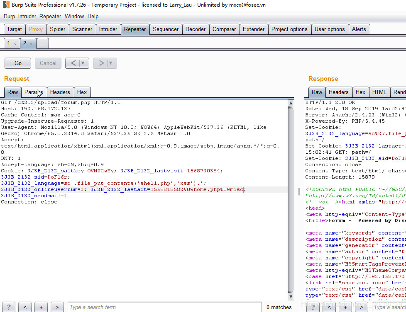The height and width of the screenshot is (312, 406).
Task: Switch to the Proxy tab
Action: point(35,29)
